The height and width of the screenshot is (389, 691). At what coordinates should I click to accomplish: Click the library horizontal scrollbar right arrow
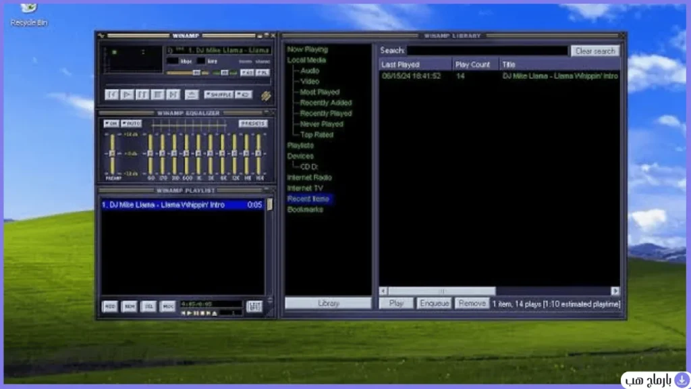615,290
